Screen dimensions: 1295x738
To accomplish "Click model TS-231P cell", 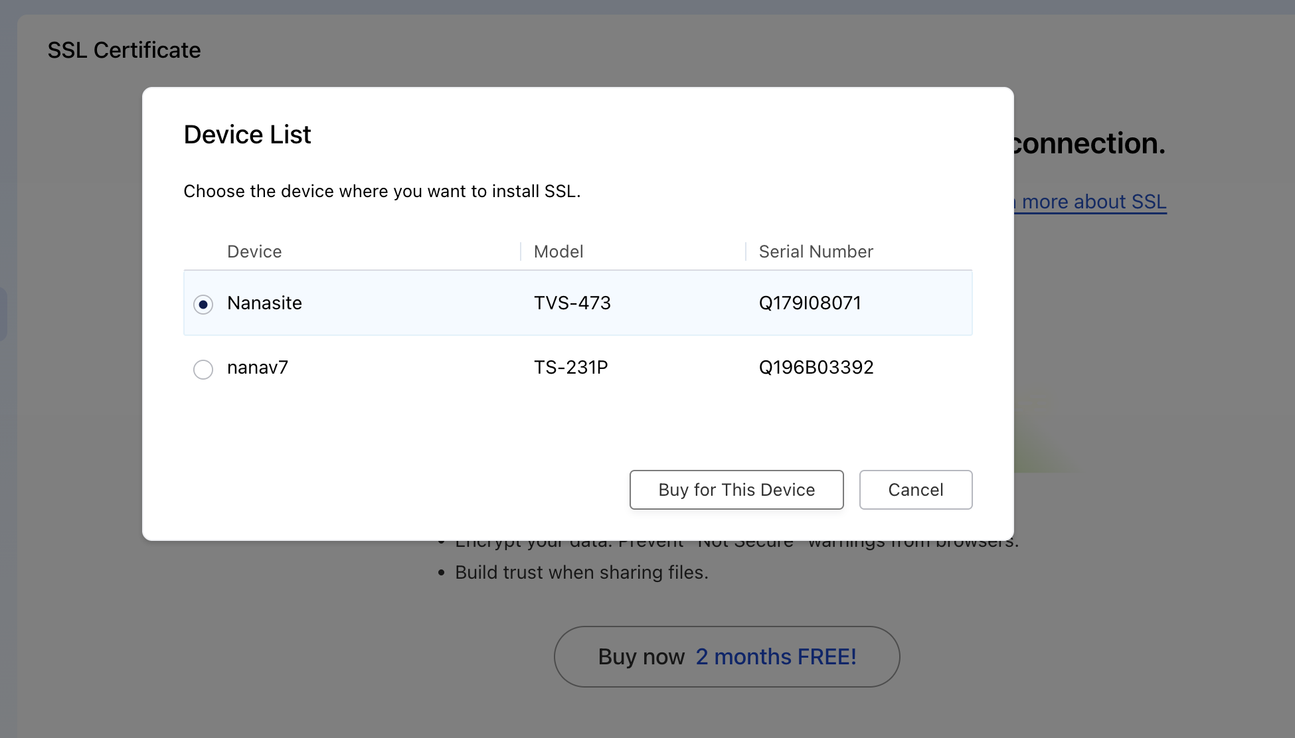I will point(570,368).
